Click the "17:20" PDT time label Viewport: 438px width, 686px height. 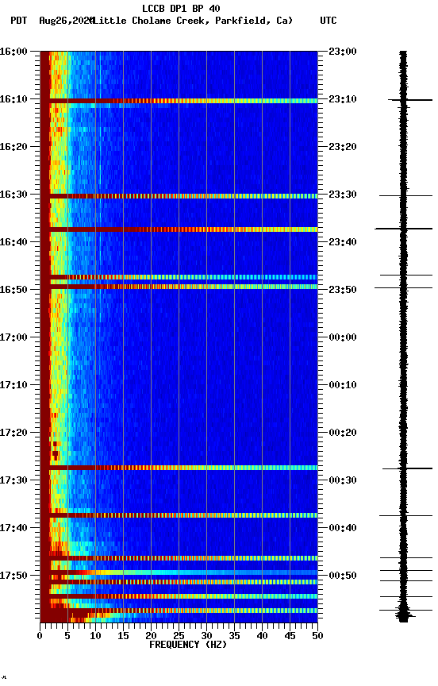(13, 433)
